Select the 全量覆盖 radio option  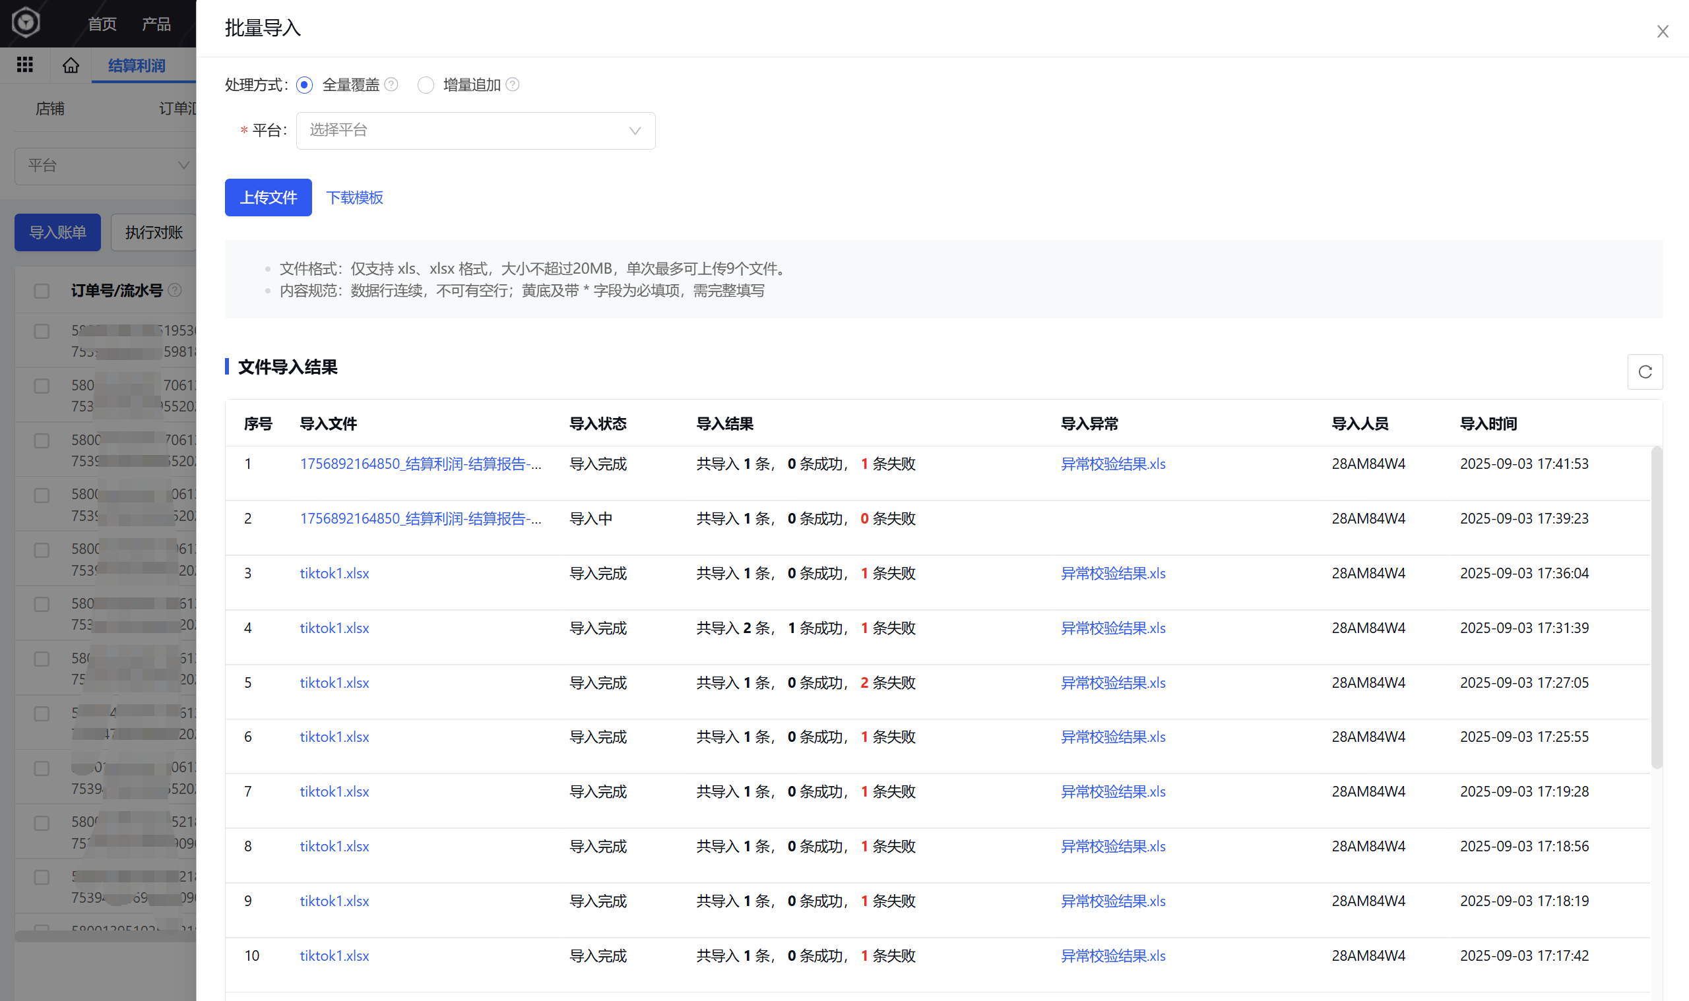[304, 85]
